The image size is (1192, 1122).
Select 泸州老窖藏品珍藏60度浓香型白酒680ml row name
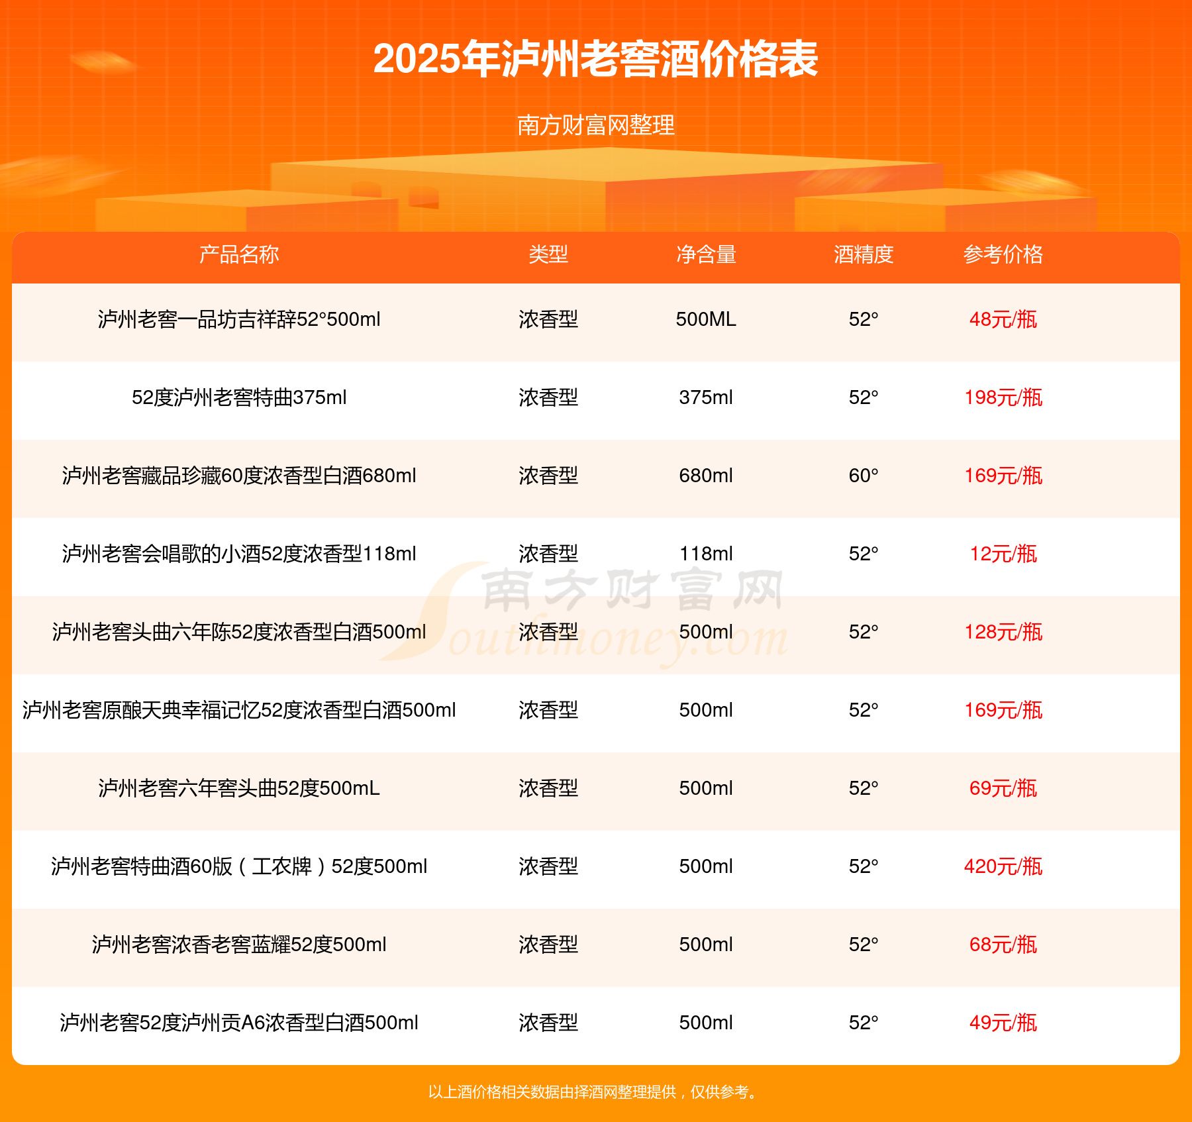239,476
